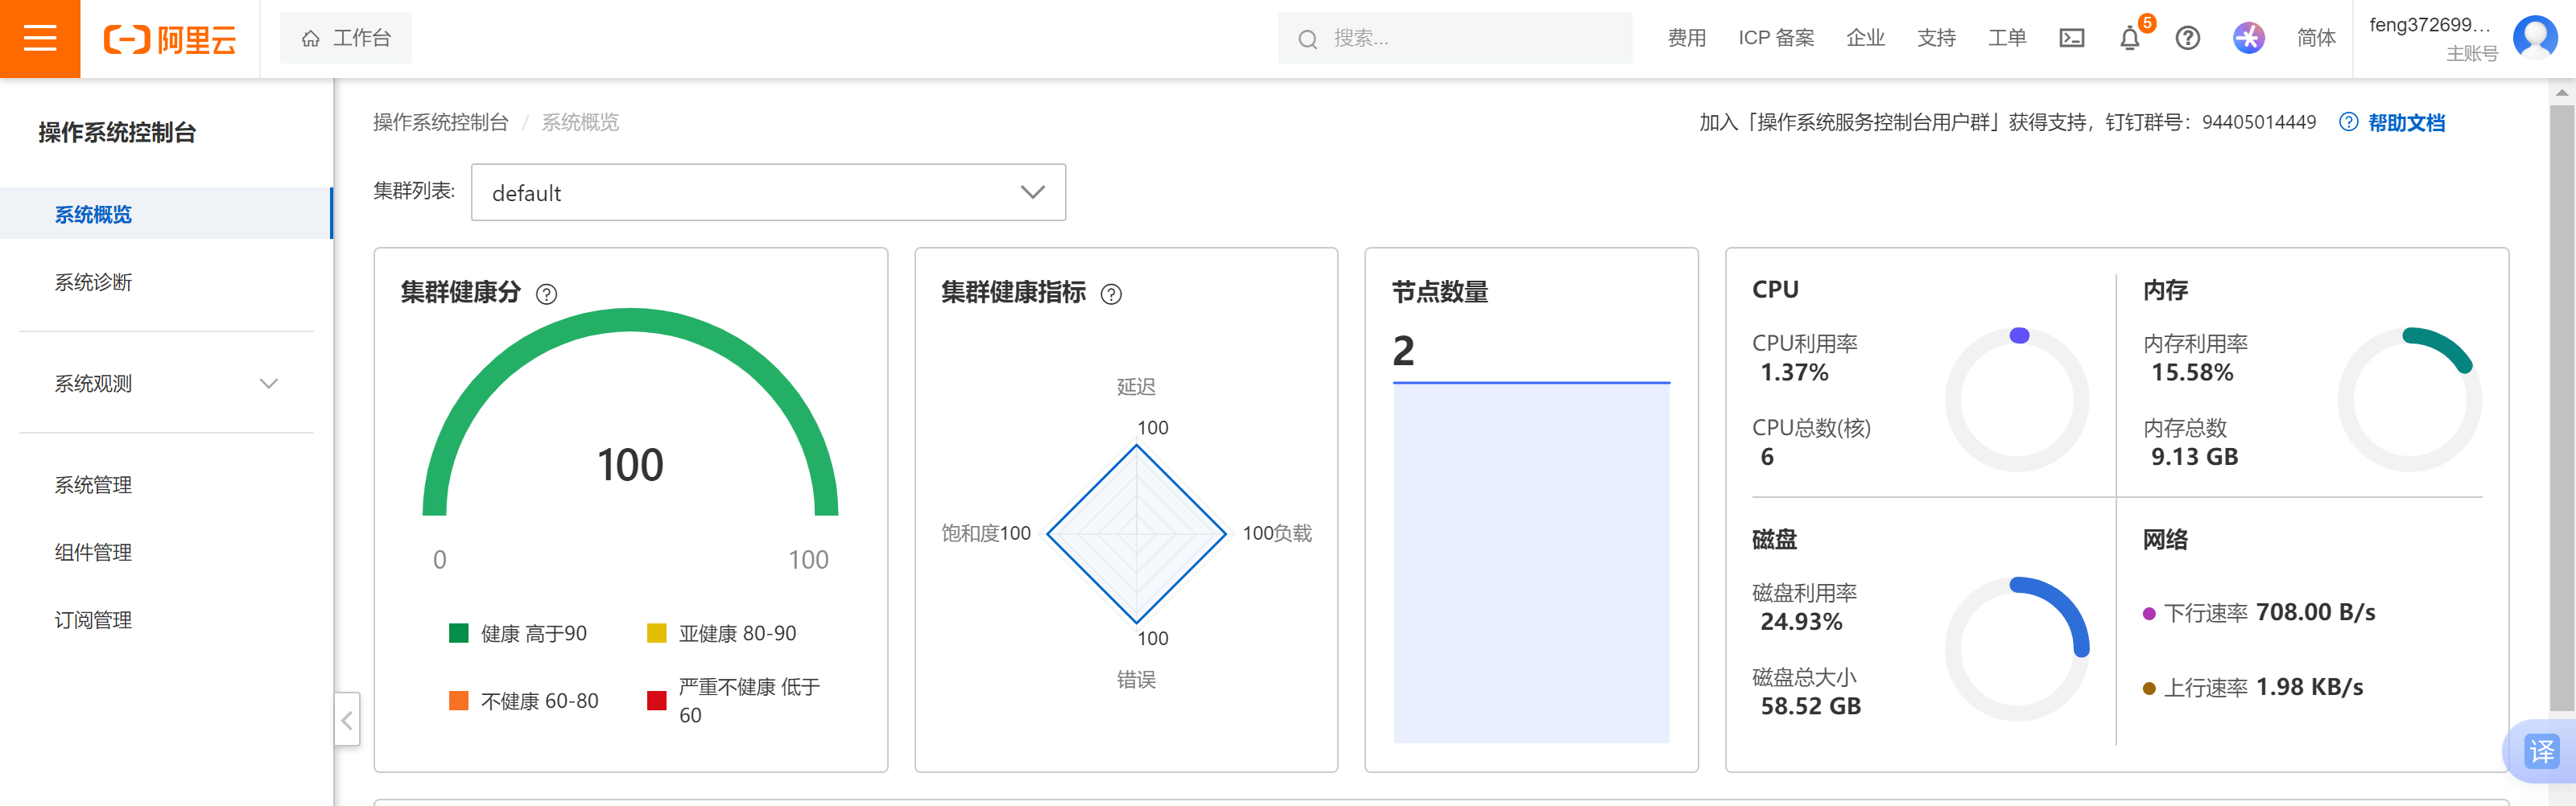Expand the 系统观测 menu chevron

coord(268,384)
